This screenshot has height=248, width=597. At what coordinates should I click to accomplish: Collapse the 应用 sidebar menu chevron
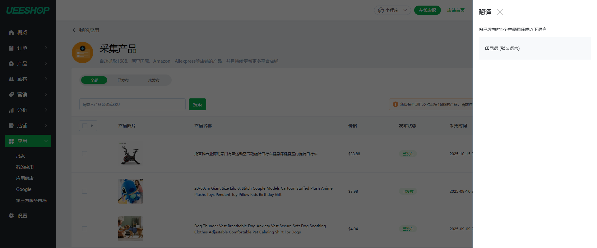click(46, 141)
